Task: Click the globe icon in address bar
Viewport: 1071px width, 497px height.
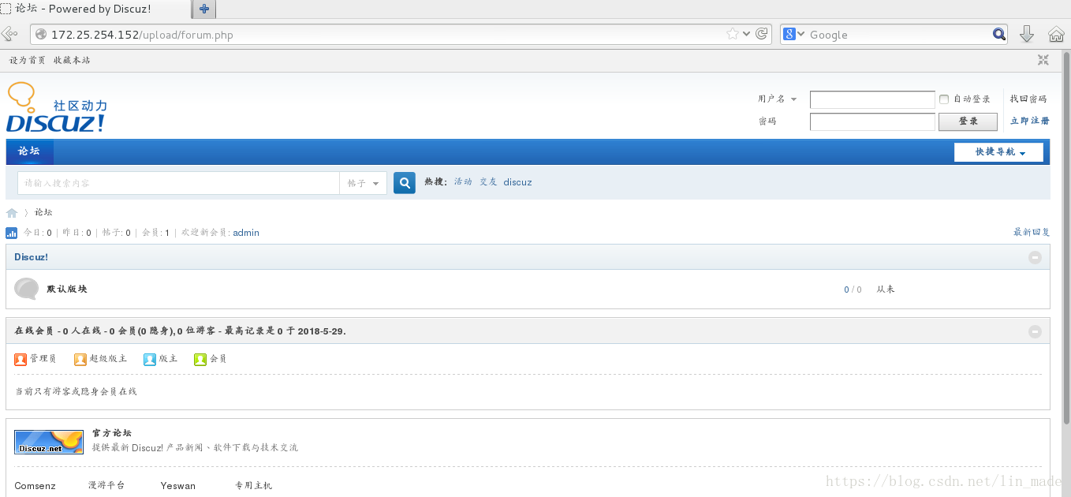Action: coord(41,34)
